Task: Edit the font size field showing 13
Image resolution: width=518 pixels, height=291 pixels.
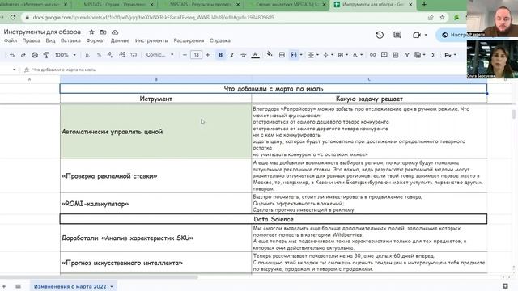Action: 196,55
